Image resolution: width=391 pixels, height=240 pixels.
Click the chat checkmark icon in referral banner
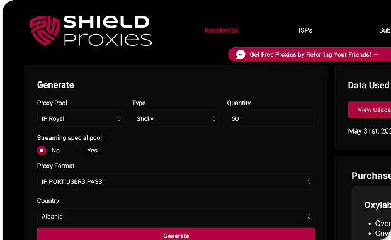pos(241,54)
